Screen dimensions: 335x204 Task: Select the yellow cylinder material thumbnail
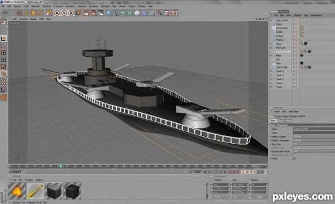[35, 191]
